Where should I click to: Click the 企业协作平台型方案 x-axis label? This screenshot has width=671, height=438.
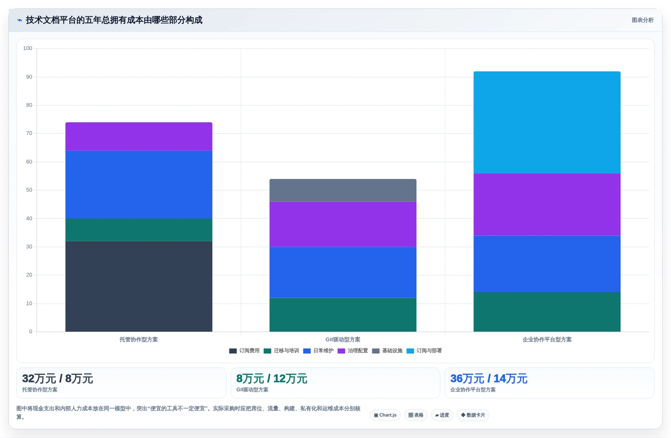point(547,340)
